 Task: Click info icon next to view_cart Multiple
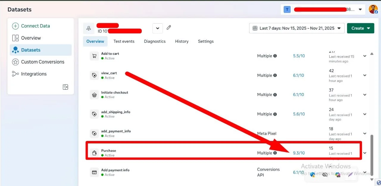(275, 75)
